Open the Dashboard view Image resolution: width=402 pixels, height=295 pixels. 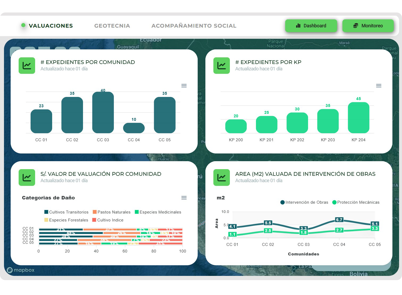pos(311,26)
